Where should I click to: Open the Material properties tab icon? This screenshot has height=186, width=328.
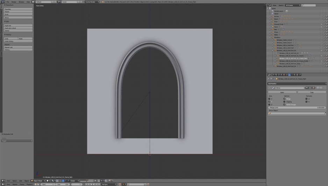click(294, 75)
